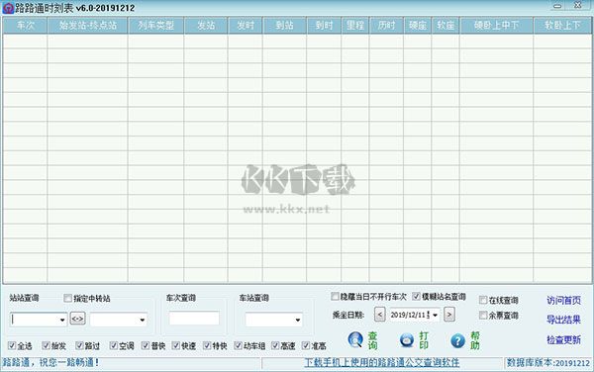Close the 路路通时刻表 window
The height and width of the screenshot is (372, 594).
coord(578,5)
